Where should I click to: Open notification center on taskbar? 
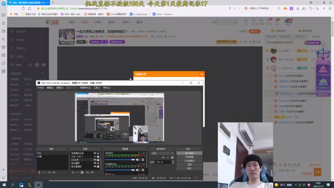(328, 184)
